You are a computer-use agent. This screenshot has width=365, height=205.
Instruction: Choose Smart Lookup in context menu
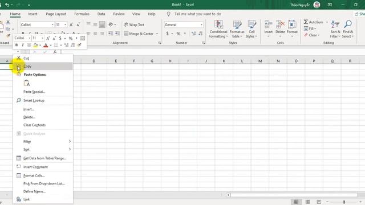click(43, 100)
